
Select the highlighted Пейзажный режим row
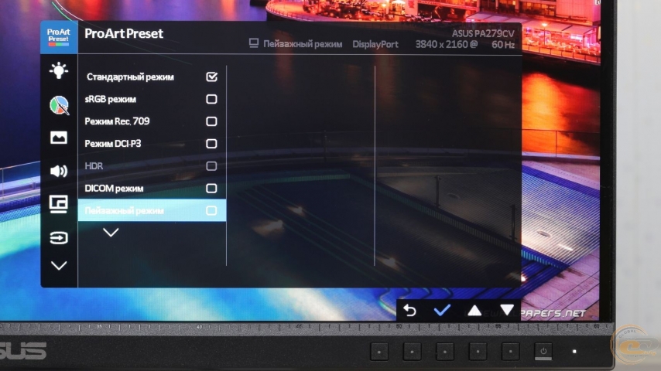(x=152, y=210)
